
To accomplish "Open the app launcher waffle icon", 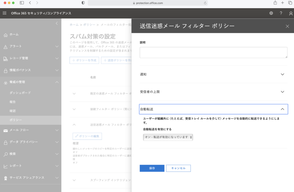I will pyautogui.click(x=4, y=13).
